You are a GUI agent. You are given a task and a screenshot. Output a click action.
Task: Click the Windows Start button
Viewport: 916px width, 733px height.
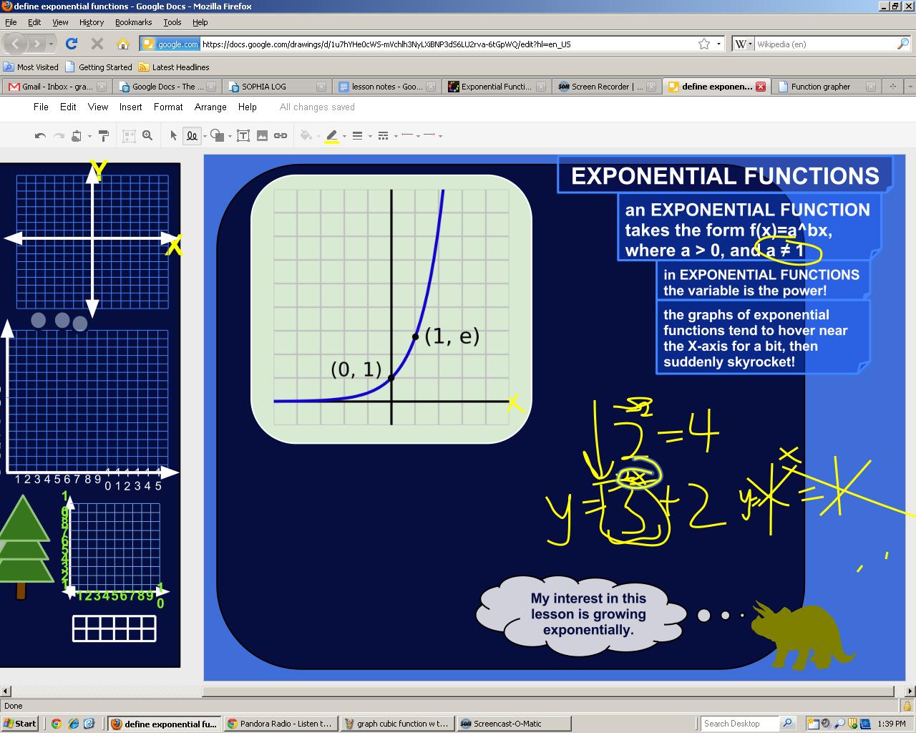pyautogui.click(x=19, y=724)
